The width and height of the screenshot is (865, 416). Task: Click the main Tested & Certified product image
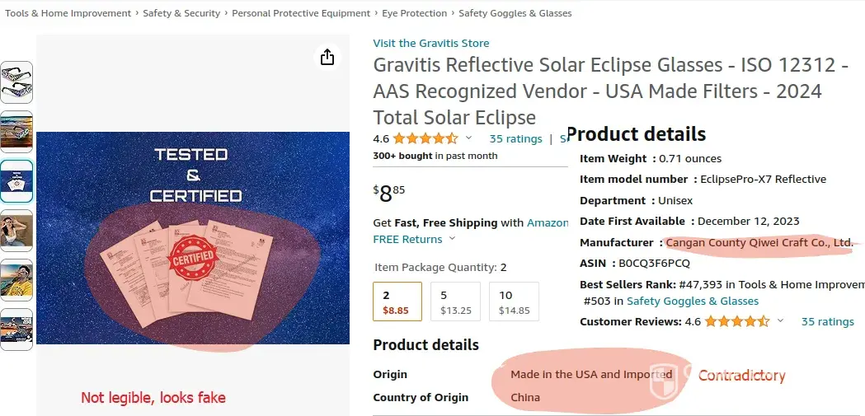[193, 238]
